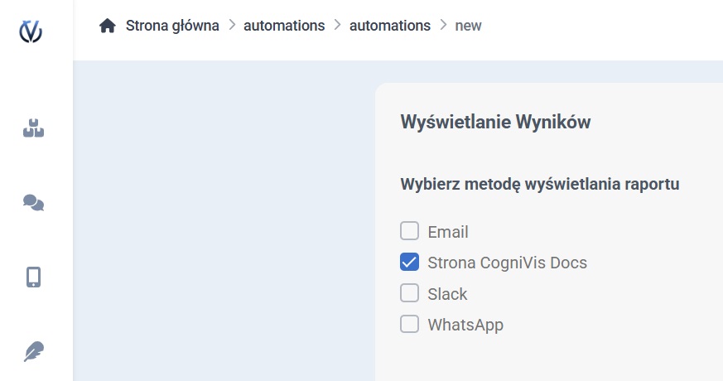
Task: Tick the Slack checkbox
Action: click(409, 293)
